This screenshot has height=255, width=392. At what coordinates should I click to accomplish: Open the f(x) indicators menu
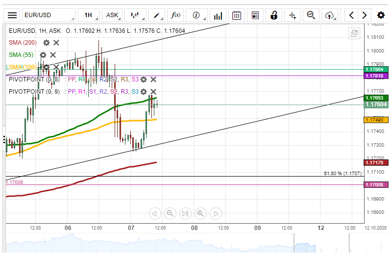point(175,15)
